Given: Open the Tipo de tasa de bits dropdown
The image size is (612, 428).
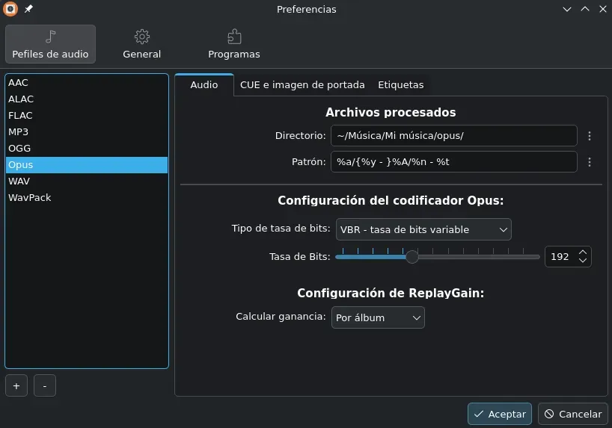Looking at the screenshot, I should pyautogui.click(x=423, y=229).
